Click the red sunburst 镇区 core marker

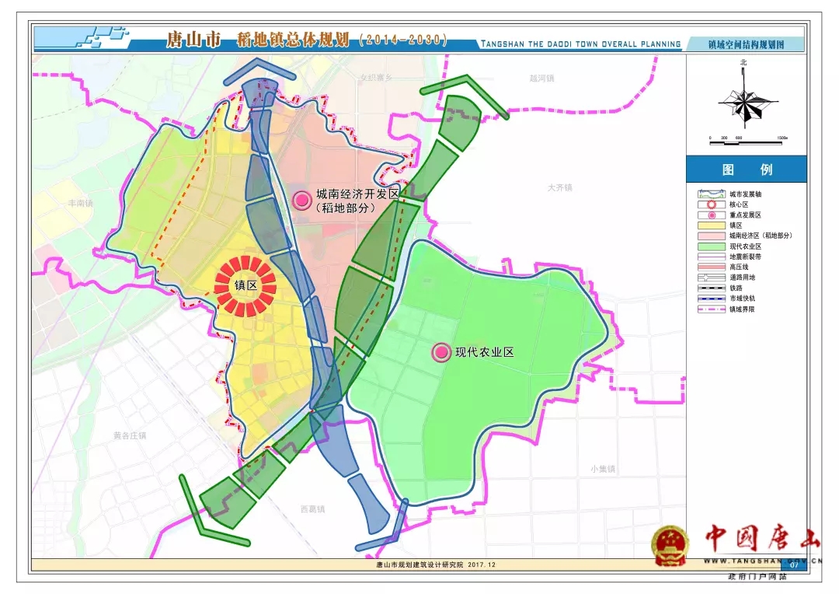(x=245, y=285)
